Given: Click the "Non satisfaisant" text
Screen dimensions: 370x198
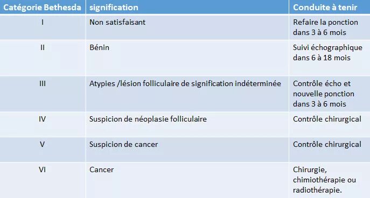Looking at the screenshot, I should click(117, 22).
